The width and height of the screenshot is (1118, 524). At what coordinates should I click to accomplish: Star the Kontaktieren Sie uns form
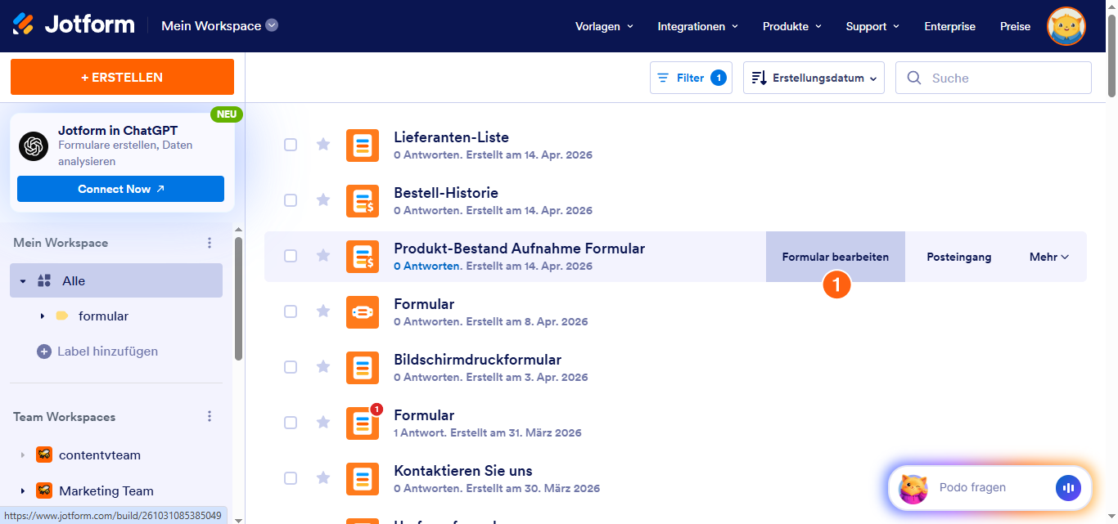coord(323,478)
